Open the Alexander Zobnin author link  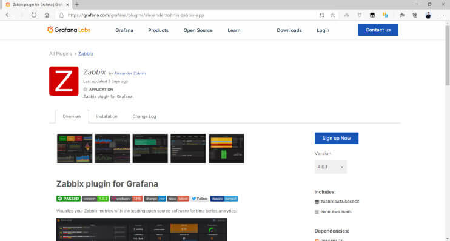(x=130, y=73)
